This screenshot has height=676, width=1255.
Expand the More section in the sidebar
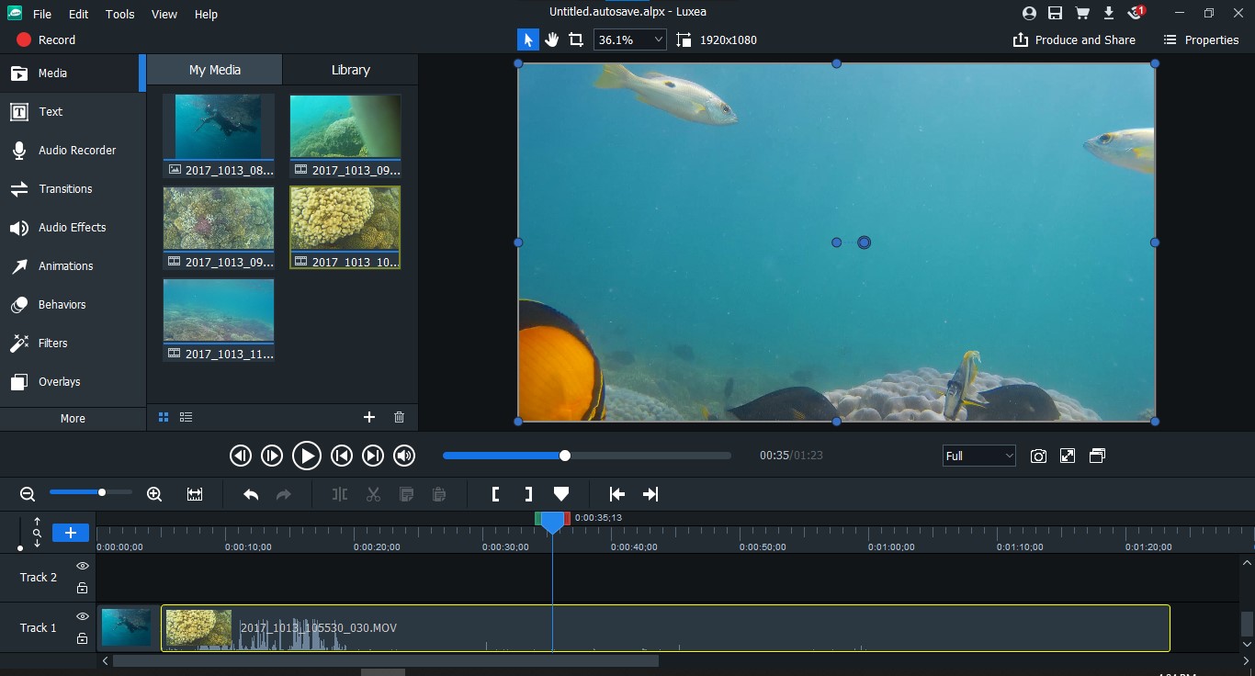point(72,418)
